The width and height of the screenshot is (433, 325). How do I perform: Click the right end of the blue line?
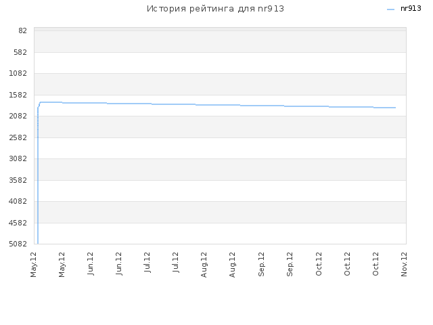[395, 108]
